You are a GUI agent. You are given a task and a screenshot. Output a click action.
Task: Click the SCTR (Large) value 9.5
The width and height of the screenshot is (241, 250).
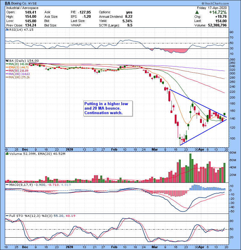pos(130,25)
